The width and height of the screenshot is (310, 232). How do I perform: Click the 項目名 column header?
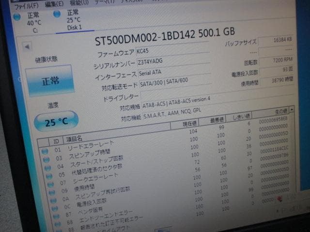coord(117,132)
